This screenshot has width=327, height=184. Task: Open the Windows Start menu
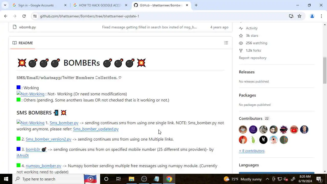(x=6, y=179)
